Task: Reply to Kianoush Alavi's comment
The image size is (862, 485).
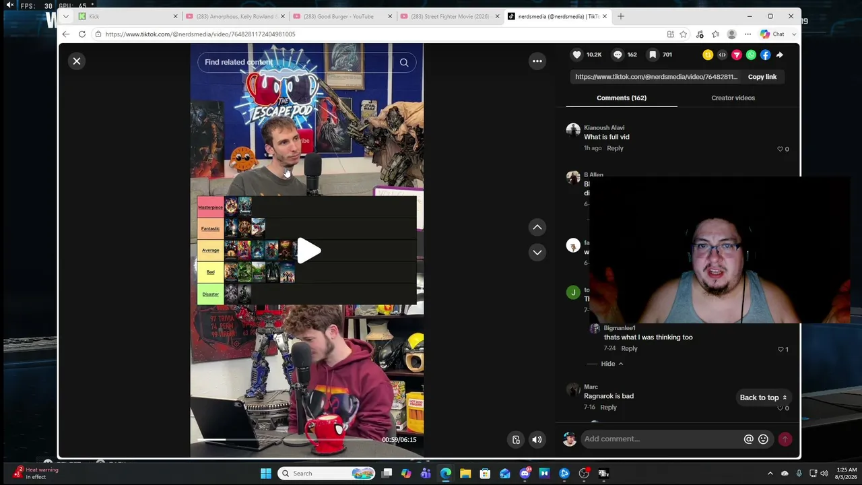Action: [x=615, y=148]
